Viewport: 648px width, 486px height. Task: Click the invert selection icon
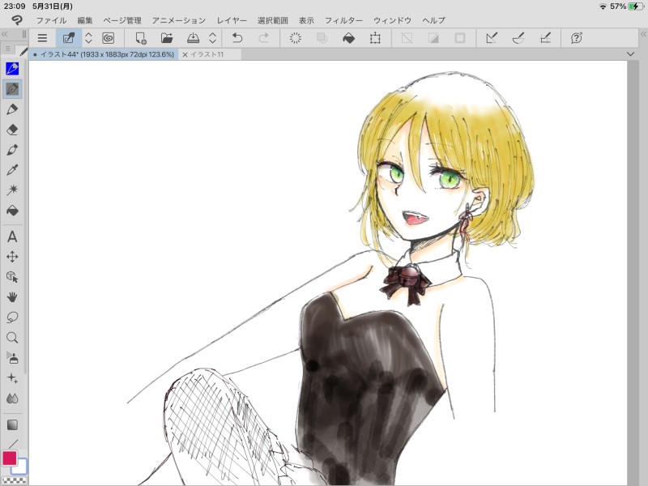pyautogui.click(x=433, y=38)
